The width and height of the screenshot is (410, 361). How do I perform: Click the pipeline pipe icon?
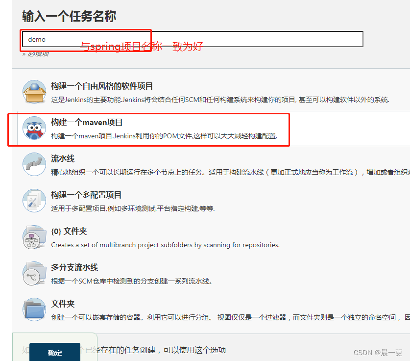[34, 164]
